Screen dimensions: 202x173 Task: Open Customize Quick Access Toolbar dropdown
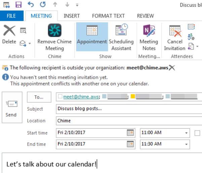[77, 5]
